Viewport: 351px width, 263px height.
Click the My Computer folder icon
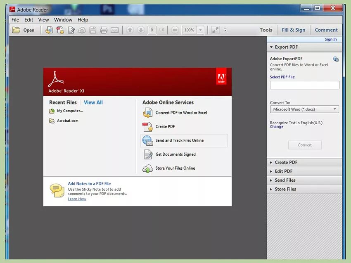(x=52, y=111)
